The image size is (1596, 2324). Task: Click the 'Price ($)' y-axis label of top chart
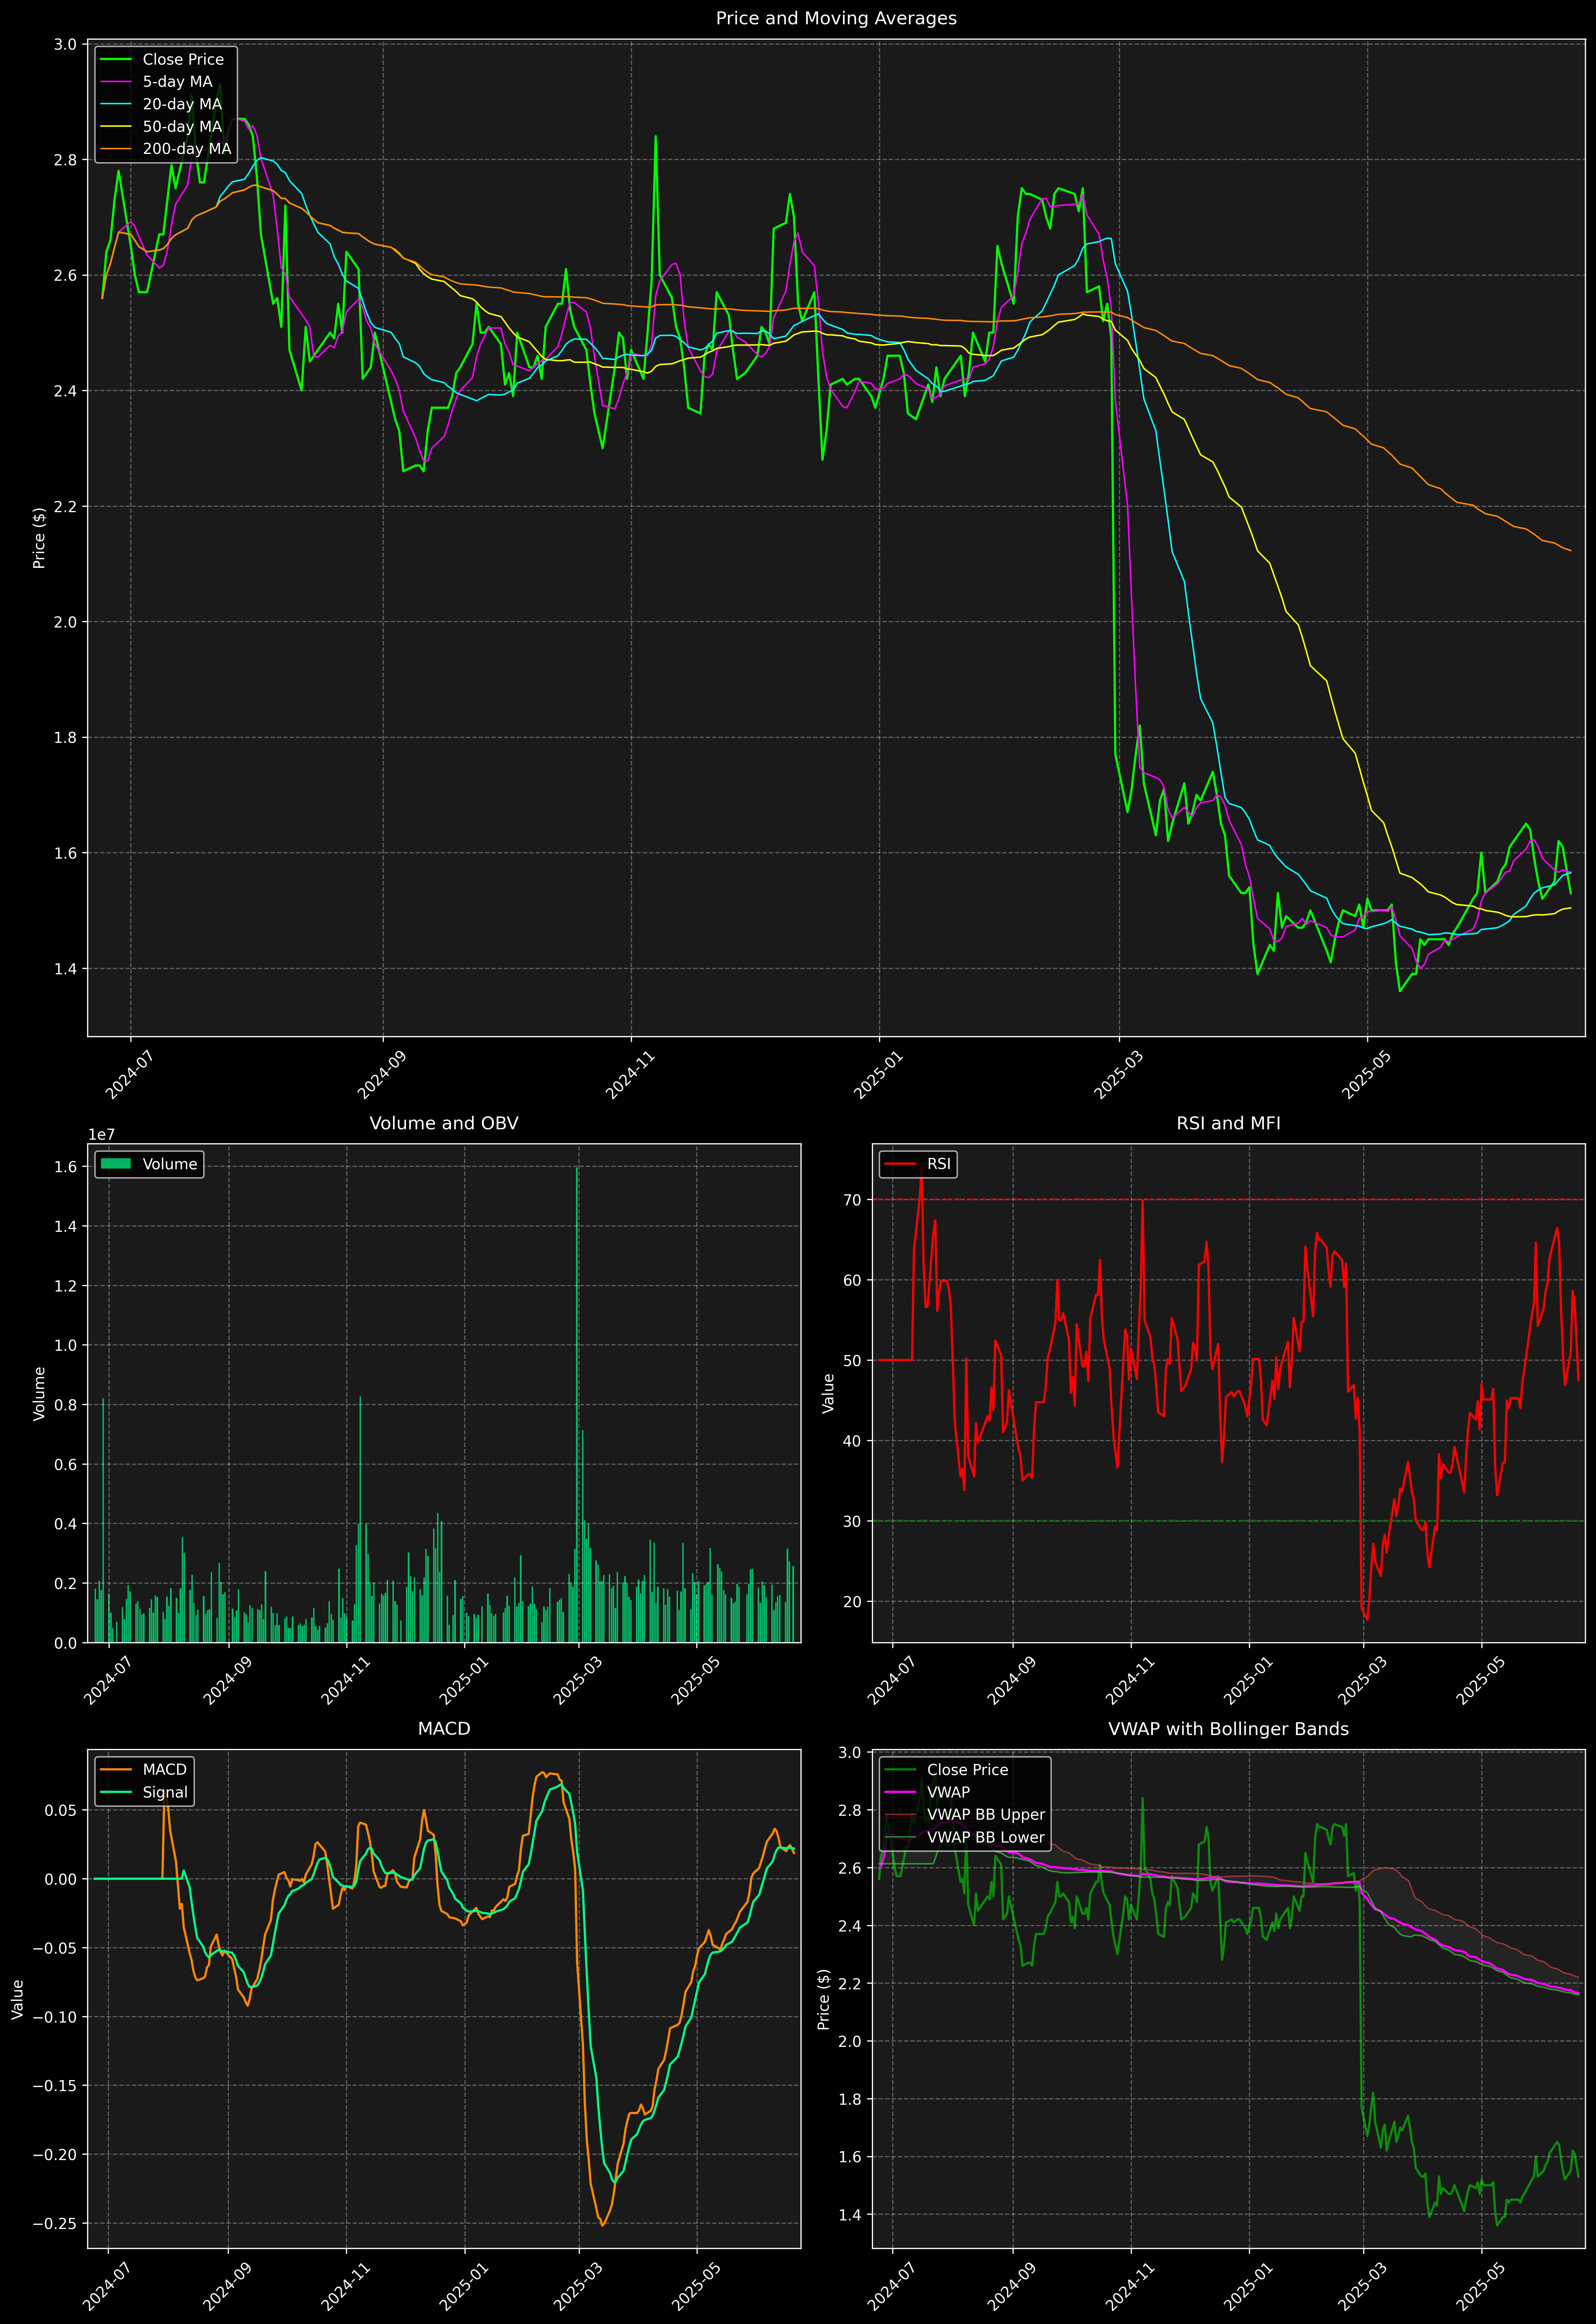click(39, 538)
